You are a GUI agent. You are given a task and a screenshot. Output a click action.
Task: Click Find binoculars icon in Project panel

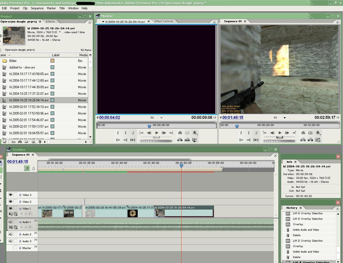pyautogui.click(x=20, y=142)
